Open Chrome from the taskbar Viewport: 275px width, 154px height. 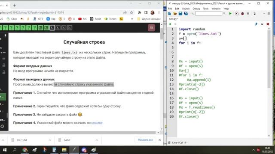[25, 150]
